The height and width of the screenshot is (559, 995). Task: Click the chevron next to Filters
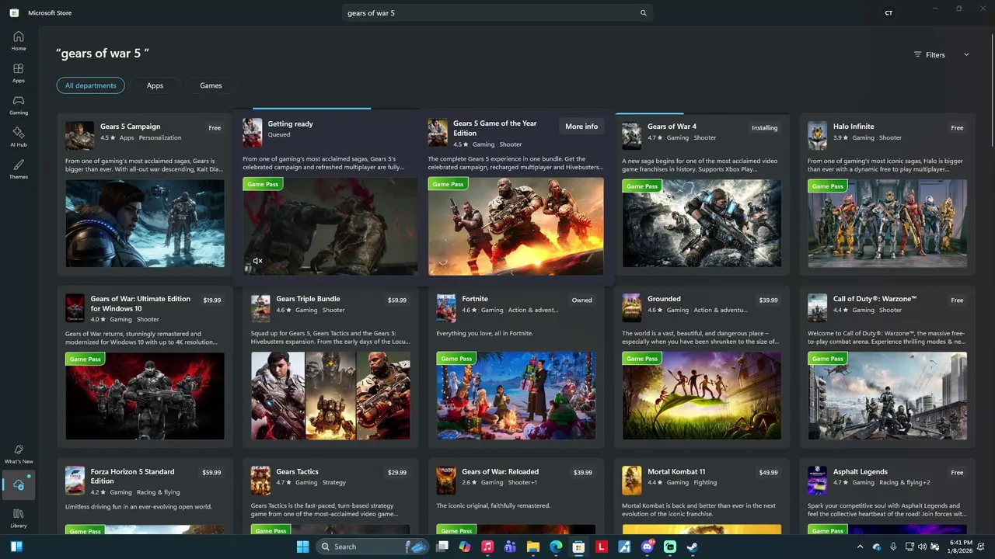(x=966, y=54)
